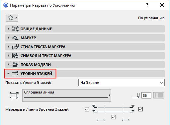Screen dimensions: 170x125
Task: Open the Показать Уровни Этажей dropdown
Action: click(122, 83)
